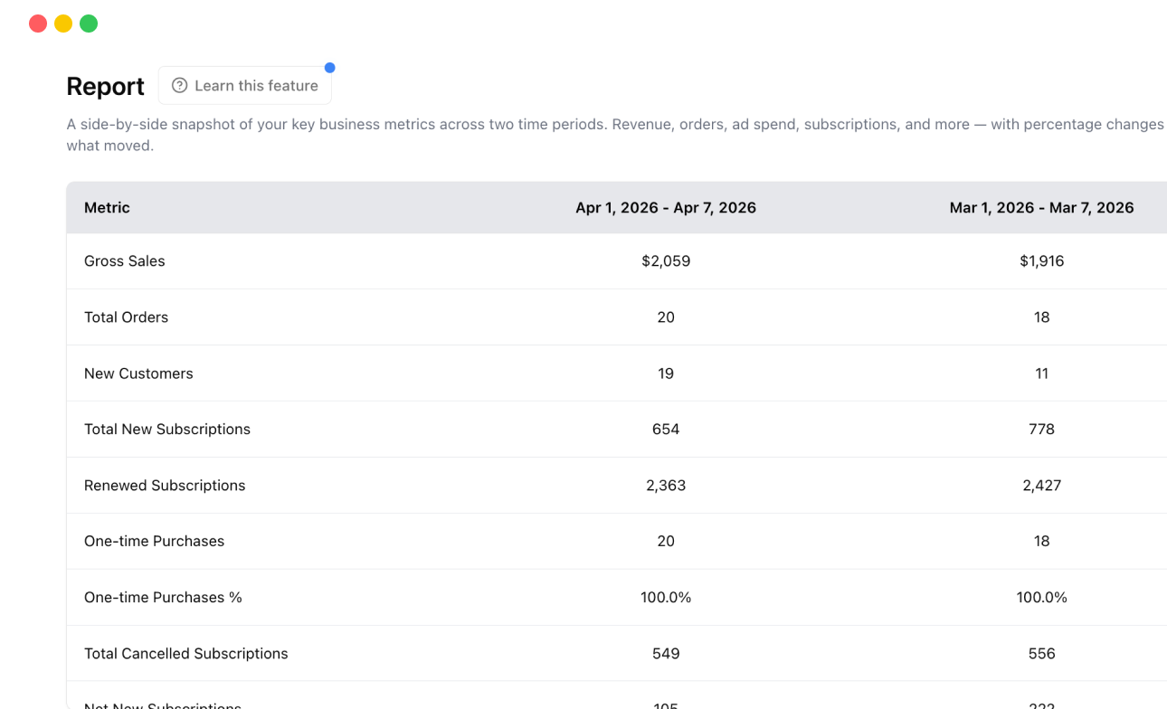
Task: Select the Metric column header
Action: click(x=107, y=207)
